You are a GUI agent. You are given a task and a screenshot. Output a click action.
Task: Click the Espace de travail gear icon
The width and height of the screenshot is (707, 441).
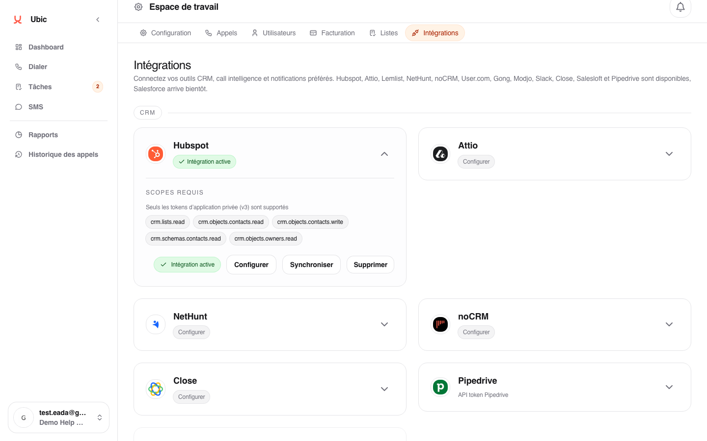[138, 7]
